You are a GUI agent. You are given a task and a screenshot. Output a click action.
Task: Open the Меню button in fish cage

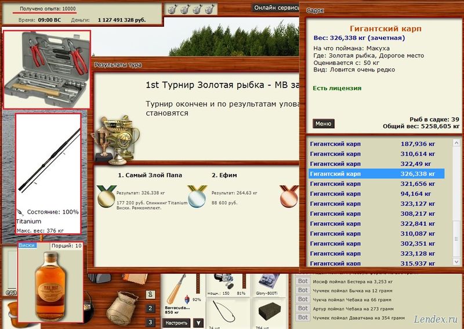[x=323, y=124]
